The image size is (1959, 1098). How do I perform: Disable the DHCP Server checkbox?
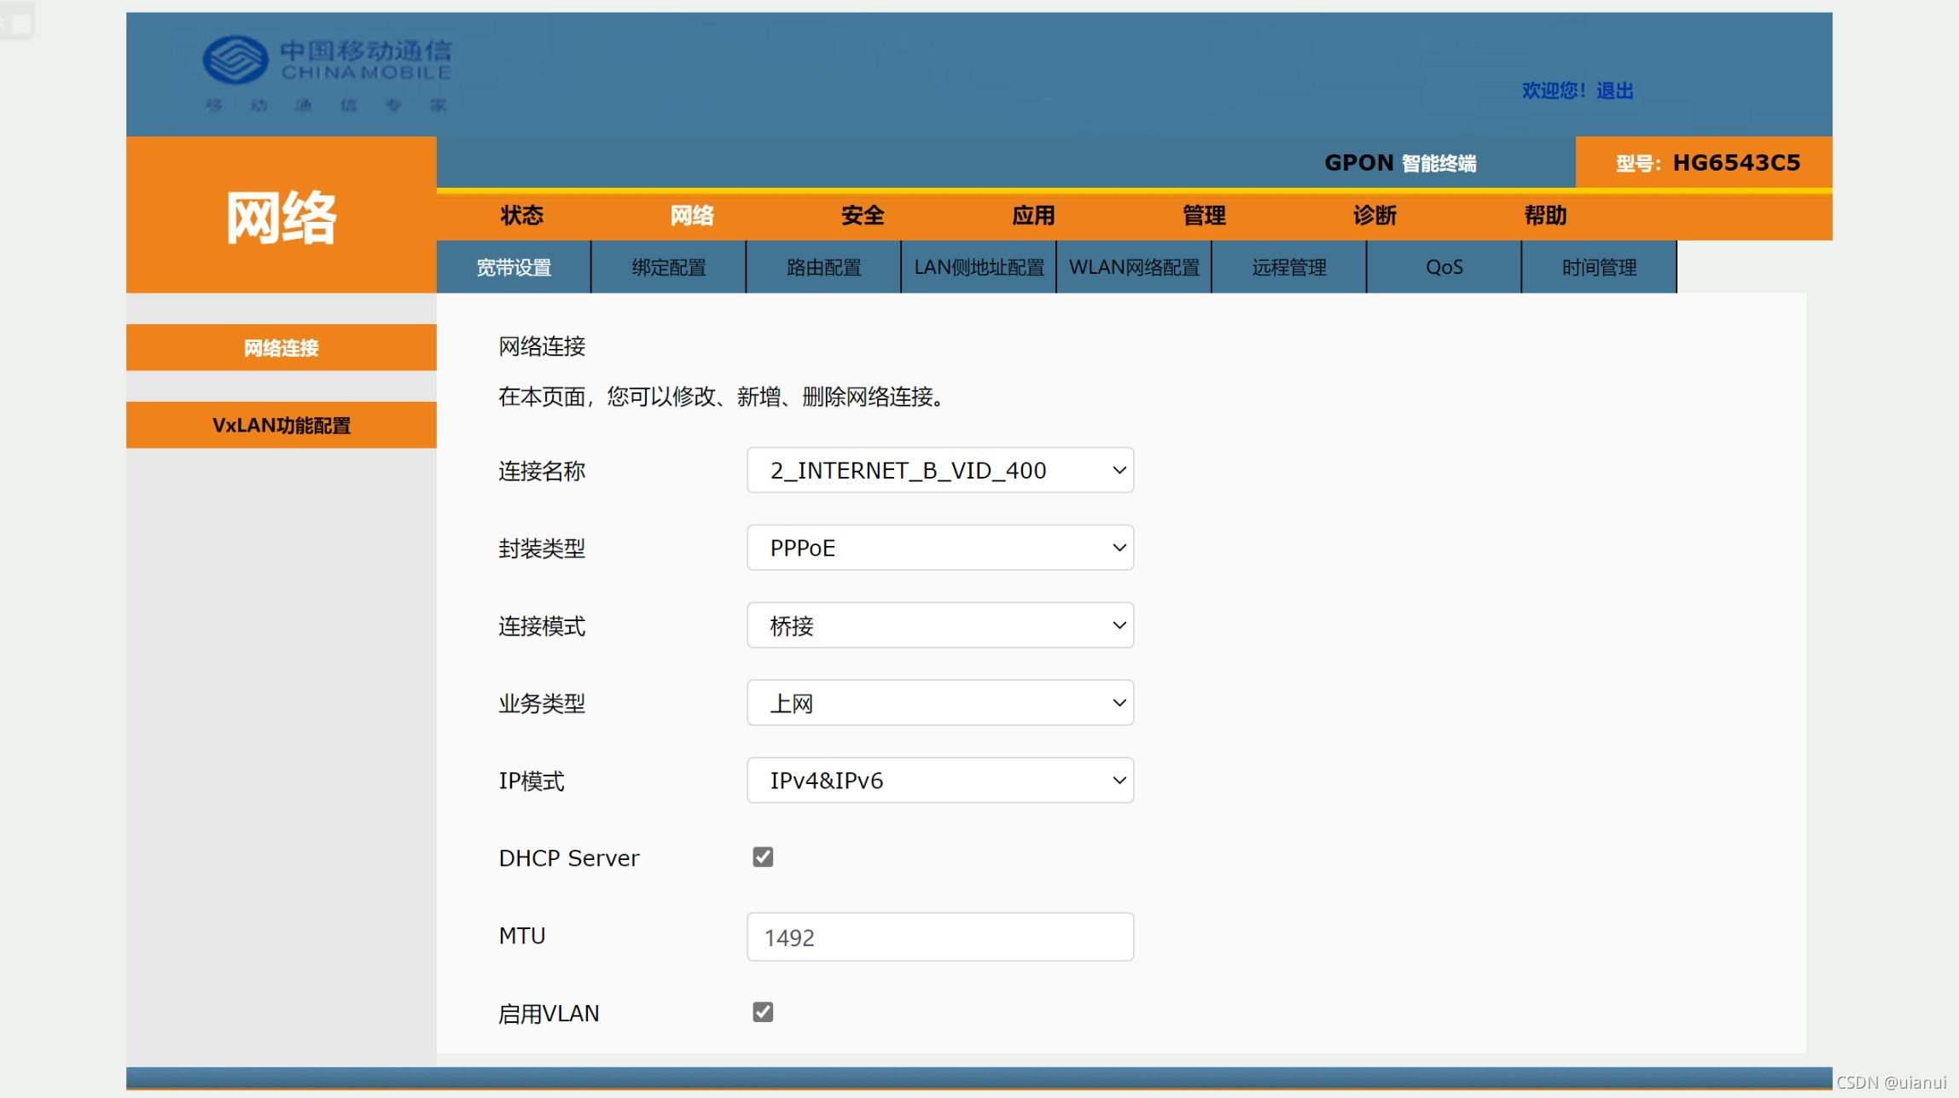762,857
